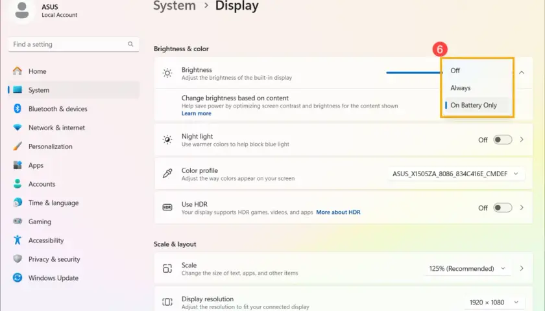545x311 pixels.
Task: Click the Night light row title
Action: (197, 137)
